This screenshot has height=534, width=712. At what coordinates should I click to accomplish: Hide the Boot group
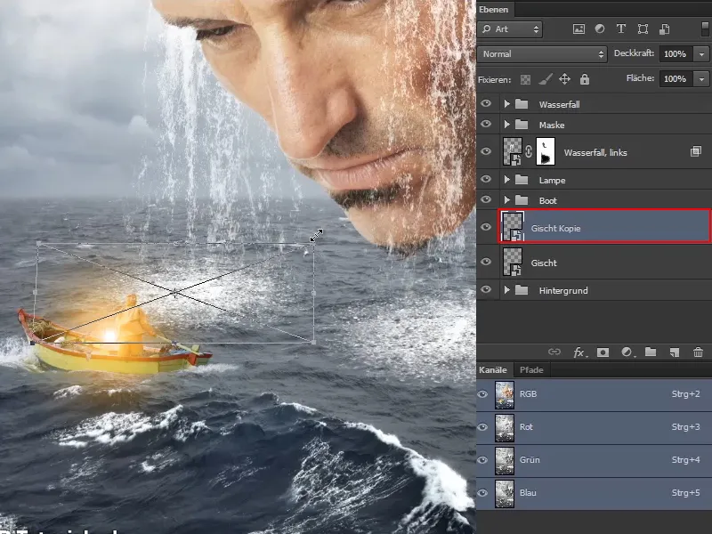[486, 199]
